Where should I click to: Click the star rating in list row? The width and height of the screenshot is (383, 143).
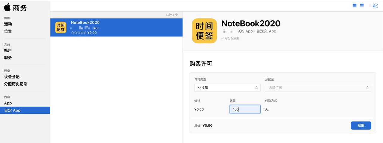[x=79, y=33]
